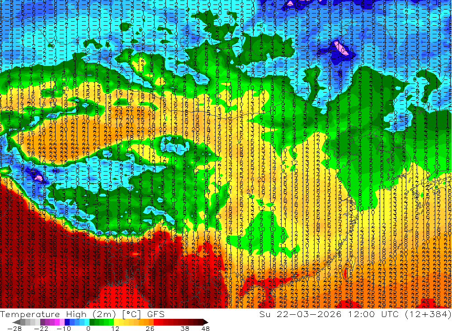Select the '38' label on the color scale
This screenshot has height=331, width=452.
point(185,328)
